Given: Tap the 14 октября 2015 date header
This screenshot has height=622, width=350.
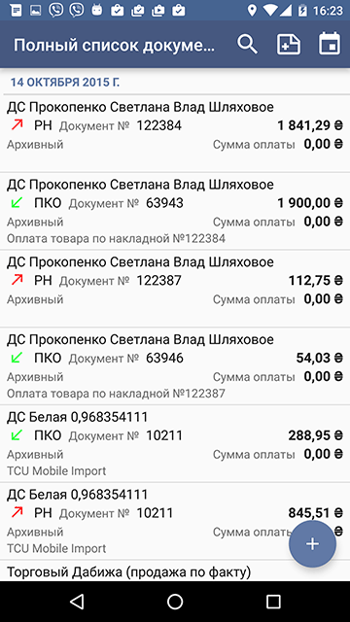Looking at the screenshot, I should point(65,83).
